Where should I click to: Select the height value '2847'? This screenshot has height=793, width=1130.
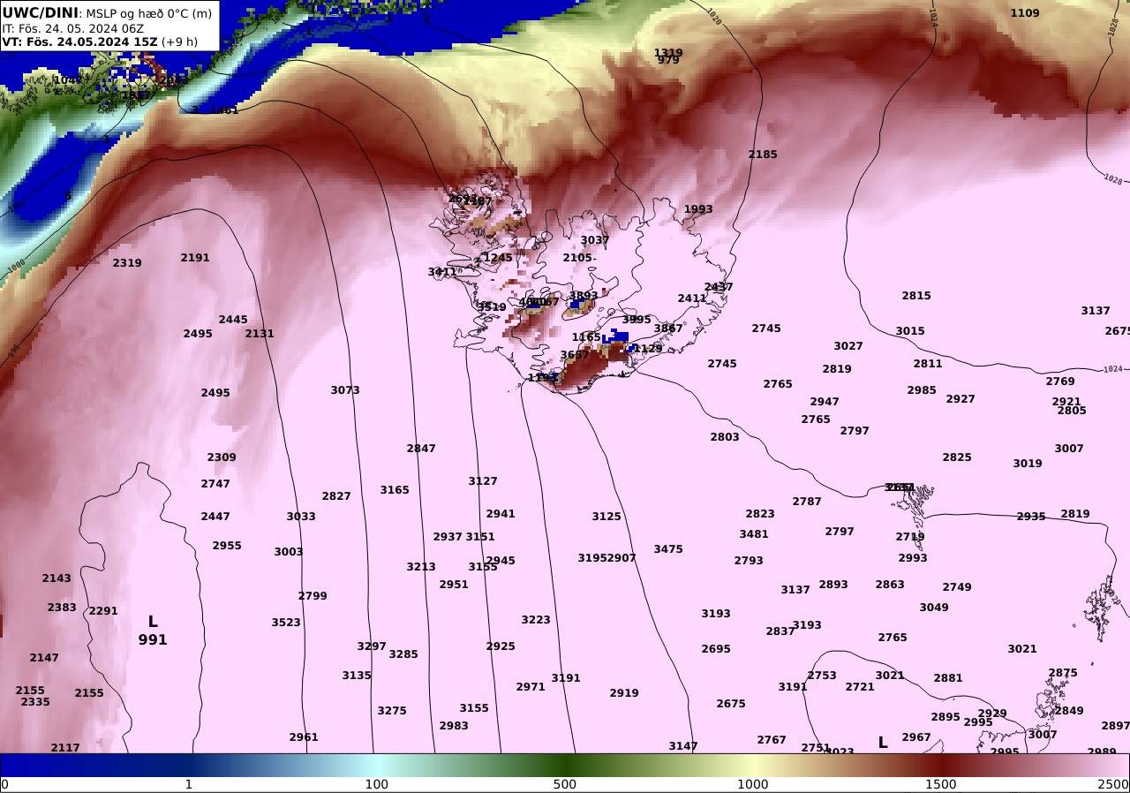(x=421, y=449)
